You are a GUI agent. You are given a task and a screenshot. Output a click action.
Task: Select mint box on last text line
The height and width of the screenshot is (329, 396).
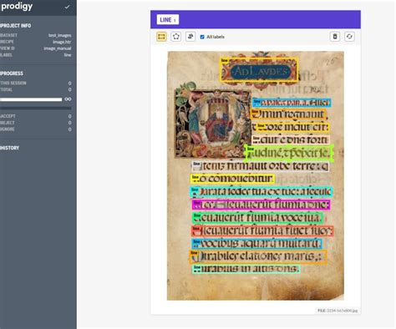(246, 269)
